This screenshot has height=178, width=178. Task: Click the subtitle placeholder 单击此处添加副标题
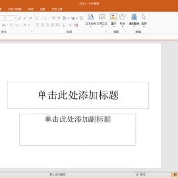tap(78, 130)
